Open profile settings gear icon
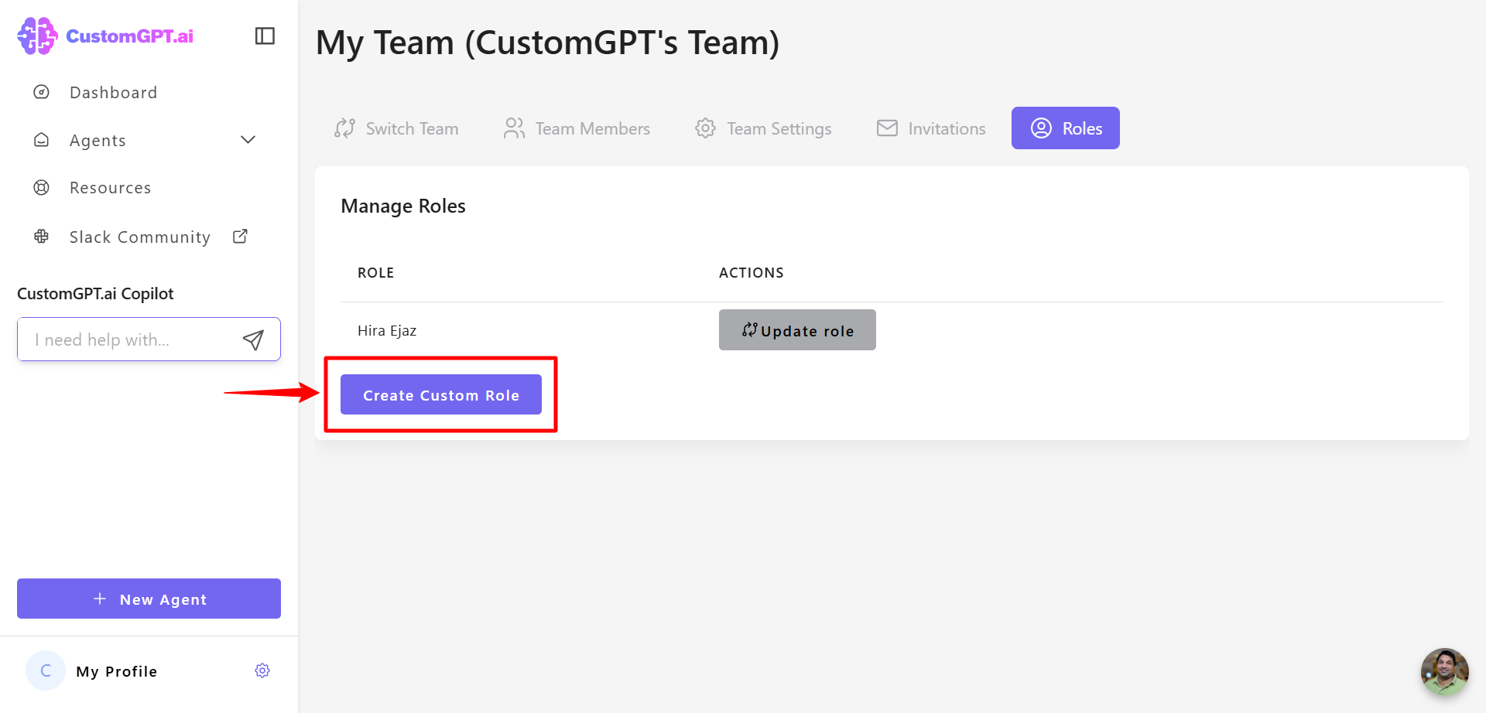The width and height of the screenshot is (1486, 713). (x=262, y=670)
